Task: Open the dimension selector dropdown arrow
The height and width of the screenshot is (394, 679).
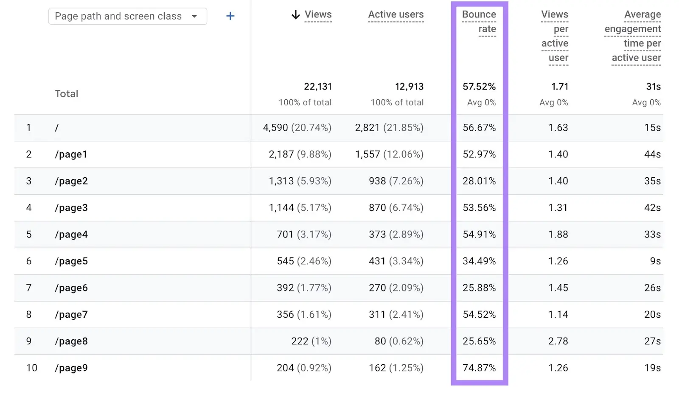Action: [194, 16]
